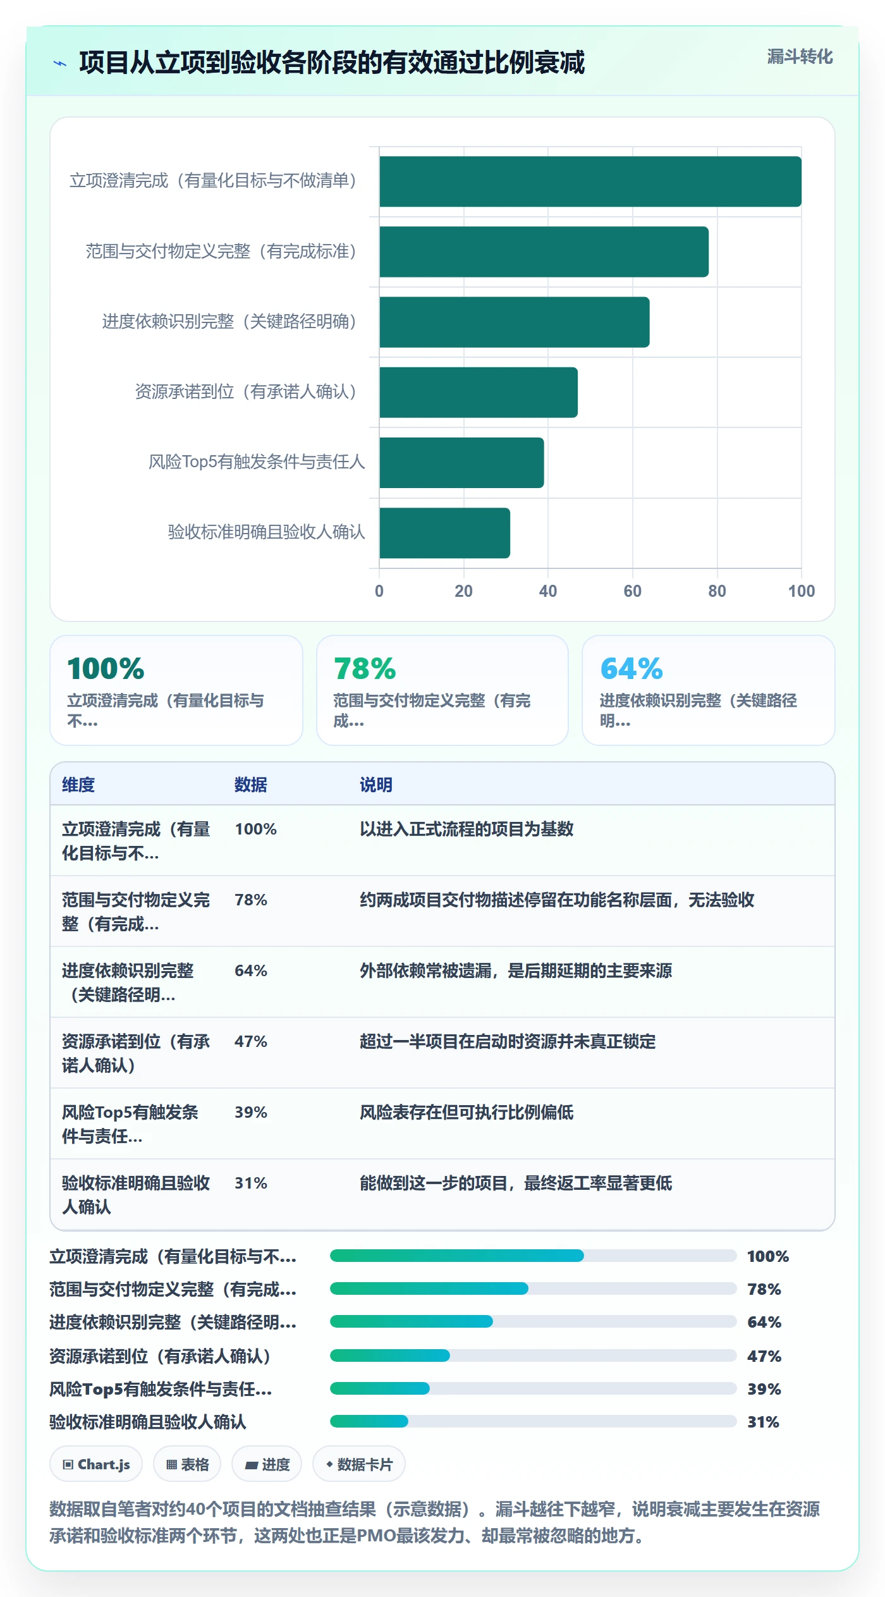Click the lightning icon beside the title

(x=60, y=63)
